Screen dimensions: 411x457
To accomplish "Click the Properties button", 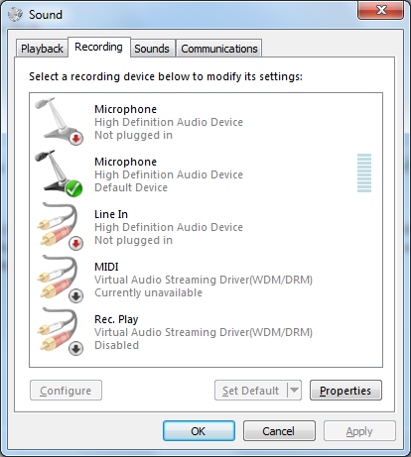I will [345, 391].
